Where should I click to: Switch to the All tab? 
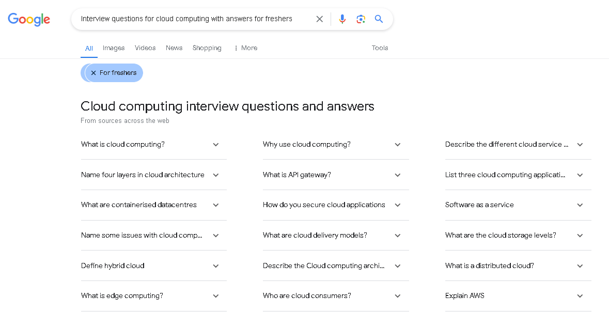point(89,48)
